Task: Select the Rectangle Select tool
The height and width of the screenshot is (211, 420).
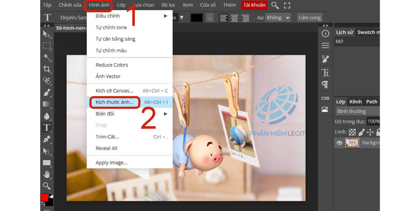Action: click(x=47, y=46)
